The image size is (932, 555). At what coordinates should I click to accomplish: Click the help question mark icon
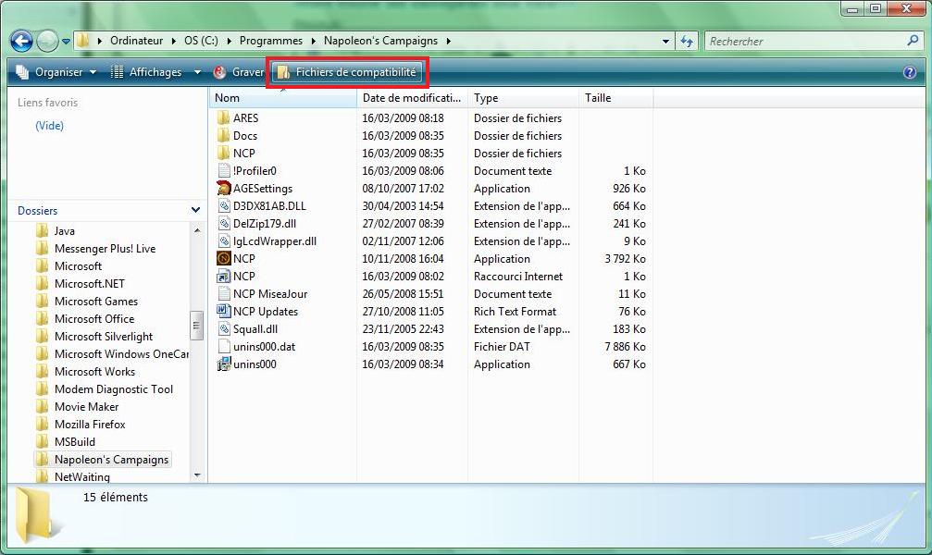point(909,72)
